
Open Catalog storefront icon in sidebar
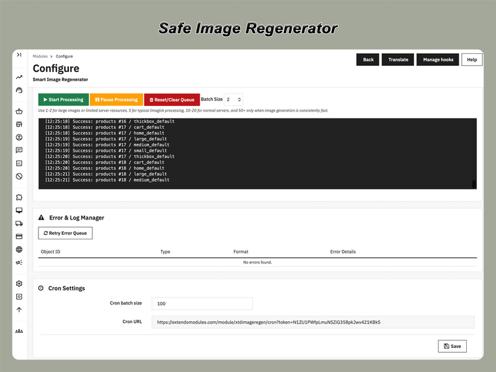19,124
